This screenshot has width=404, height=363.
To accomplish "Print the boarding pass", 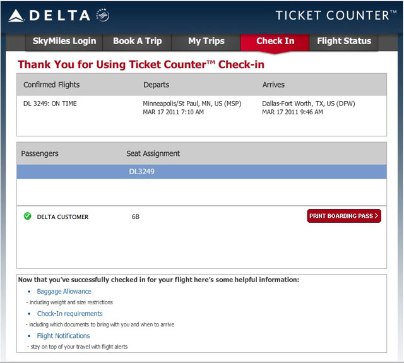I will (x=344, y=216).
